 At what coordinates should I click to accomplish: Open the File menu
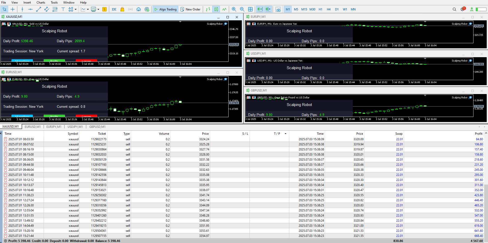[x=4, y=3]
